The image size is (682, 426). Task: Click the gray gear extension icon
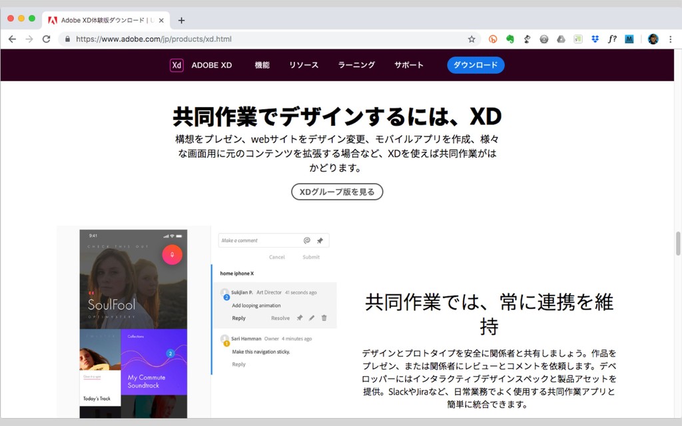tap(544, 39)
